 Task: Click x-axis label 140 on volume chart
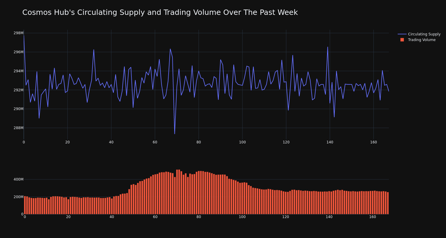pyautogui.click(x=329, y=217)
